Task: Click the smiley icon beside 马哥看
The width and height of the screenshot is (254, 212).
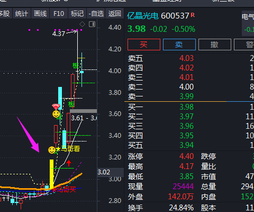Action: click(52, 150)
